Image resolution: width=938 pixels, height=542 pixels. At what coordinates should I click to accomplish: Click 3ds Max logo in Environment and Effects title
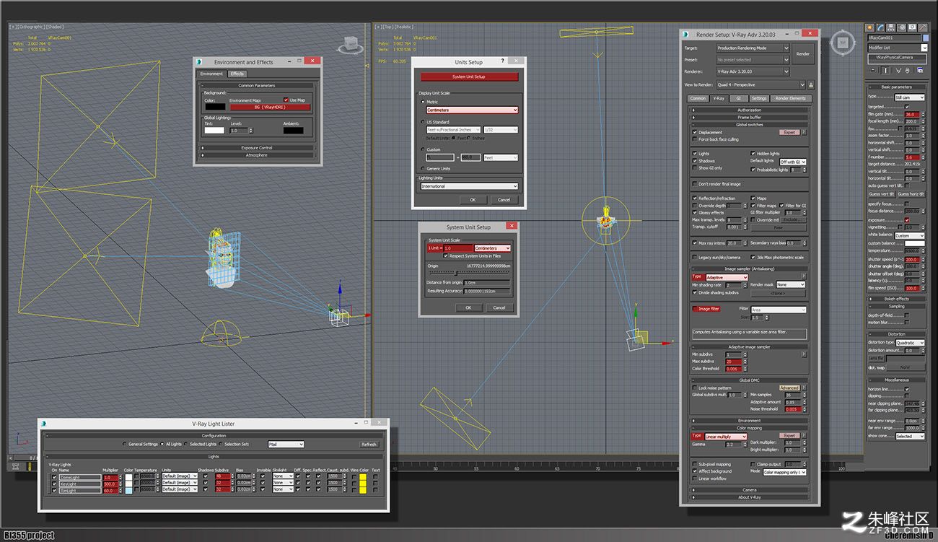click(x=200, y=62)
